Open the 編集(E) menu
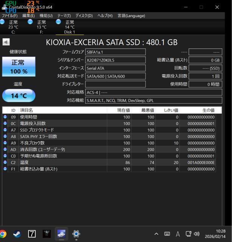The height and width of the screenshot is (242, 232). [29, 16]
